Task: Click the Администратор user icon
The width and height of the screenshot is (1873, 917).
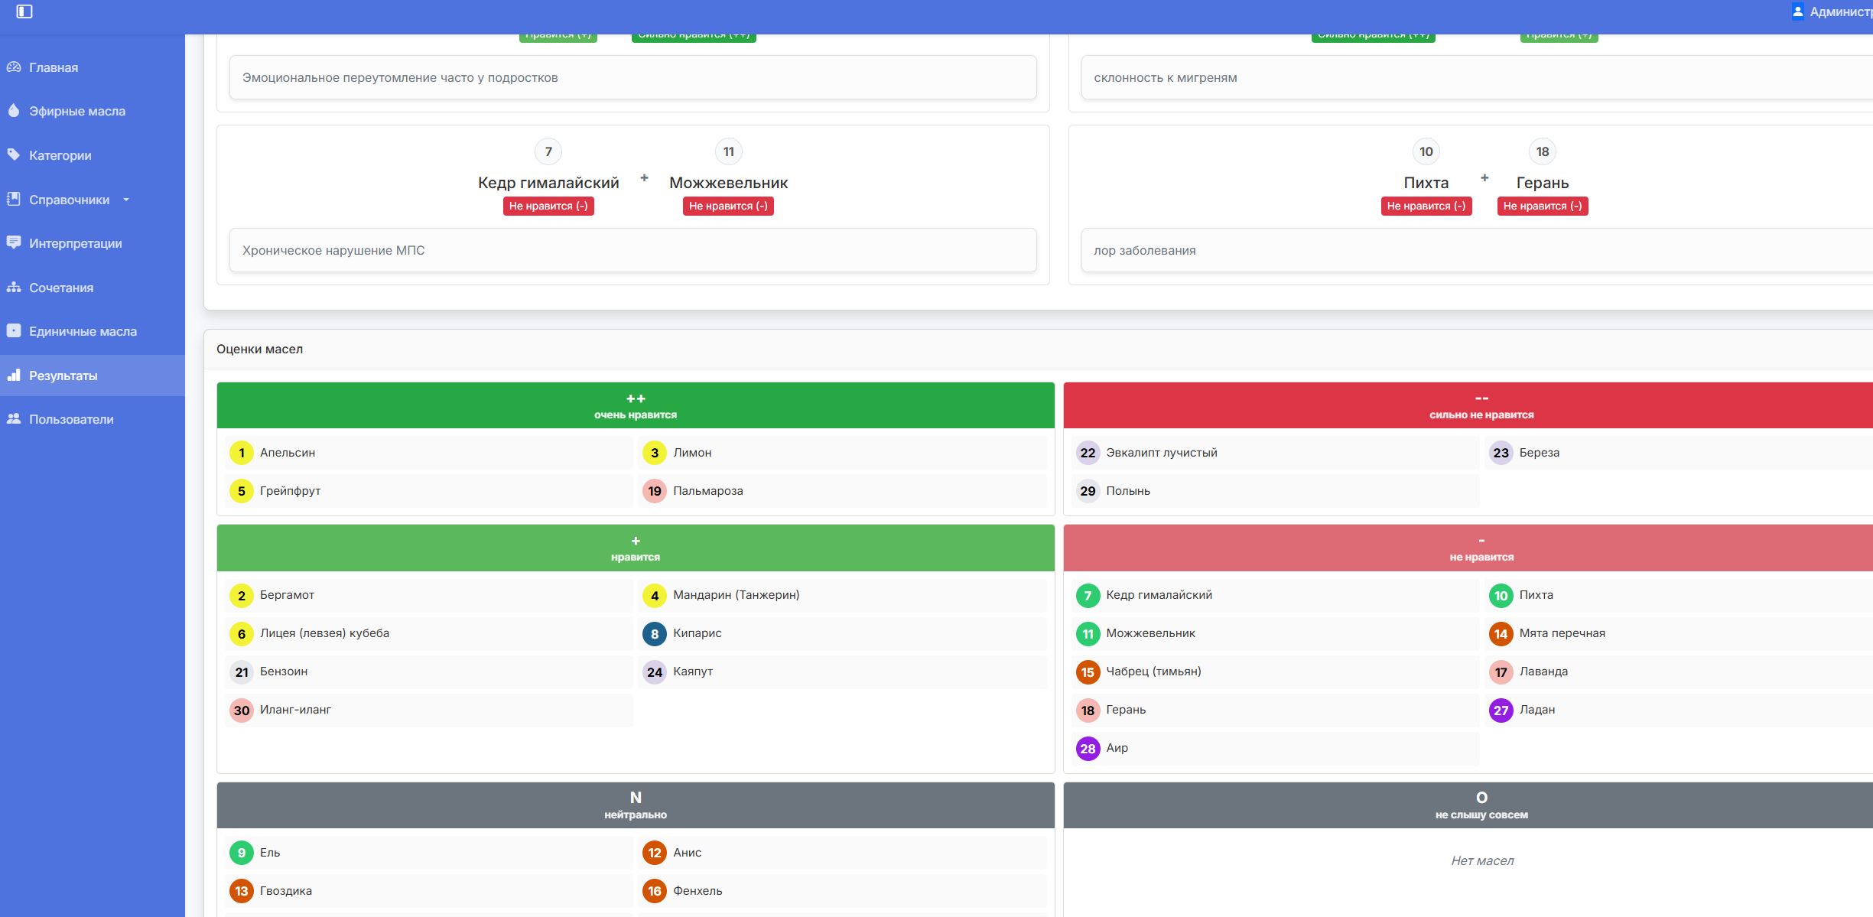Action: pos(1797,11)
